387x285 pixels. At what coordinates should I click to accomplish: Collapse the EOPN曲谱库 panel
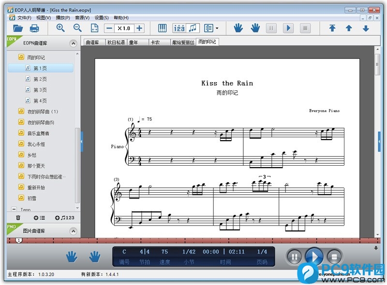tap(73, 43)
